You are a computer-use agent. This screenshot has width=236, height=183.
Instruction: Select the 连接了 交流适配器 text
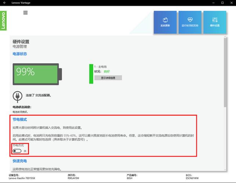point(39,95)
